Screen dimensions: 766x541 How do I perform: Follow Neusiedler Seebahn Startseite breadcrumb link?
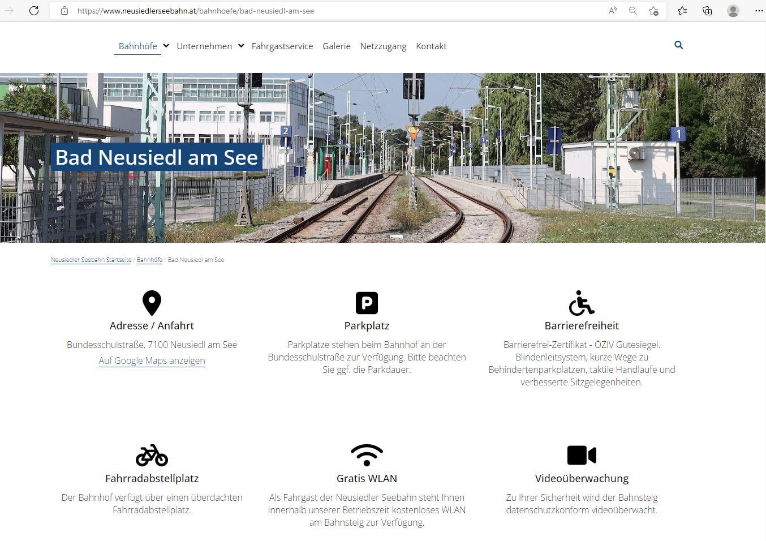pos(91,260)
